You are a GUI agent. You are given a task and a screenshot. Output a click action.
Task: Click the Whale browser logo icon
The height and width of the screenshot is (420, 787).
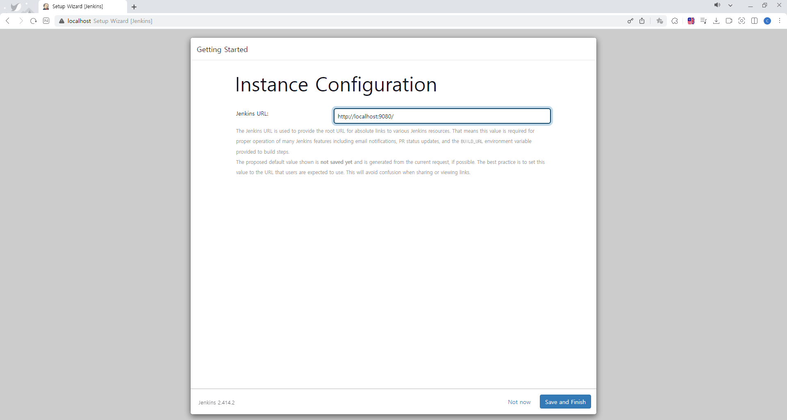[x=16, y=7]
